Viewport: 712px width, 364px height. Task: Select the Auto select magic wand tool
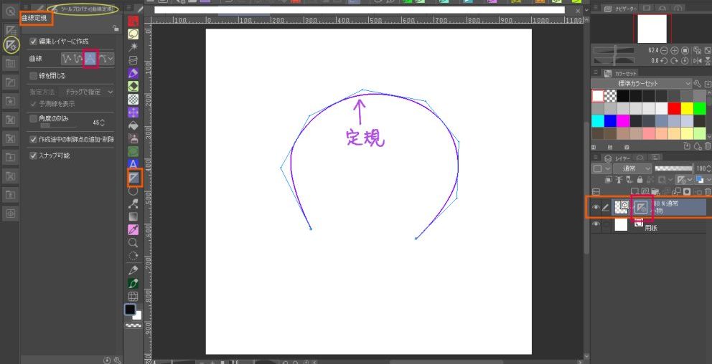(x=133, y=47)
